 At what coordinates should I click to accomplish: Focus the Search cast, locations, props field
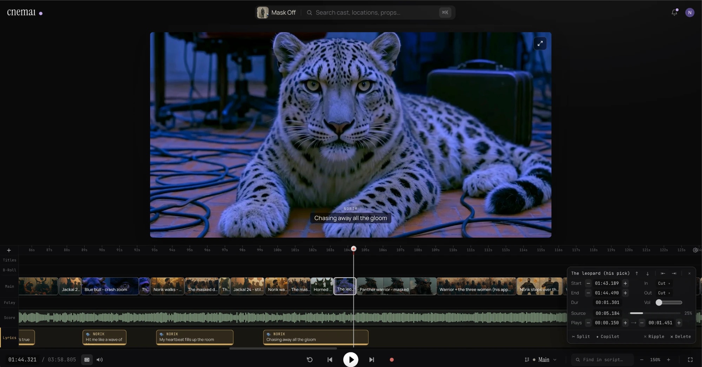[372, 13]
